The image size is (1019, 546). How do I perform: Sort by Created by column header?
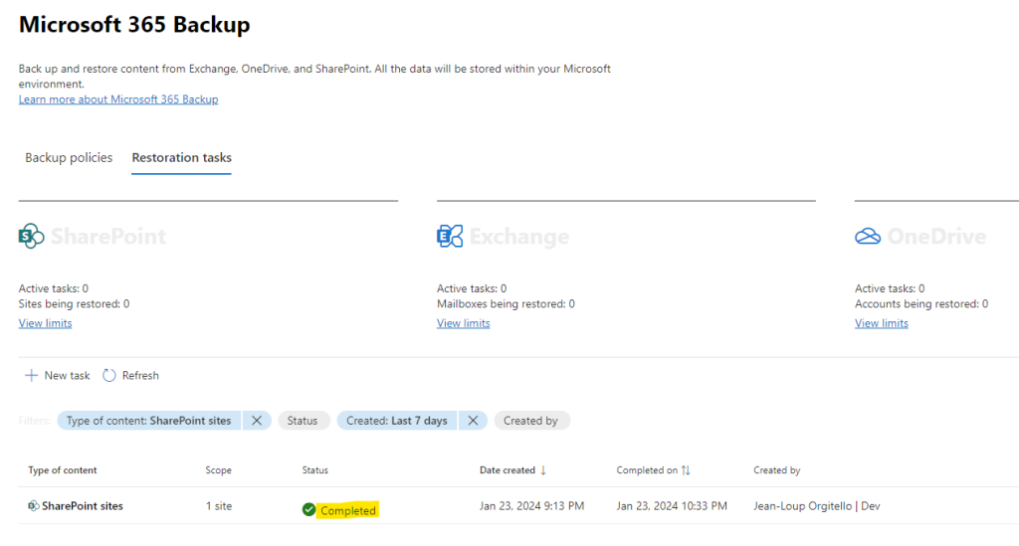pos(776,470)
